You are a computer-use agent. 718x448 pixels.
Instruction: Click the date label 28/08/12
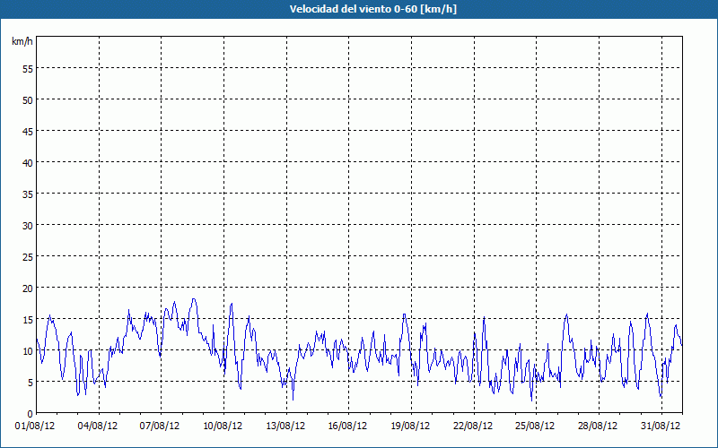tap(598, 426)
